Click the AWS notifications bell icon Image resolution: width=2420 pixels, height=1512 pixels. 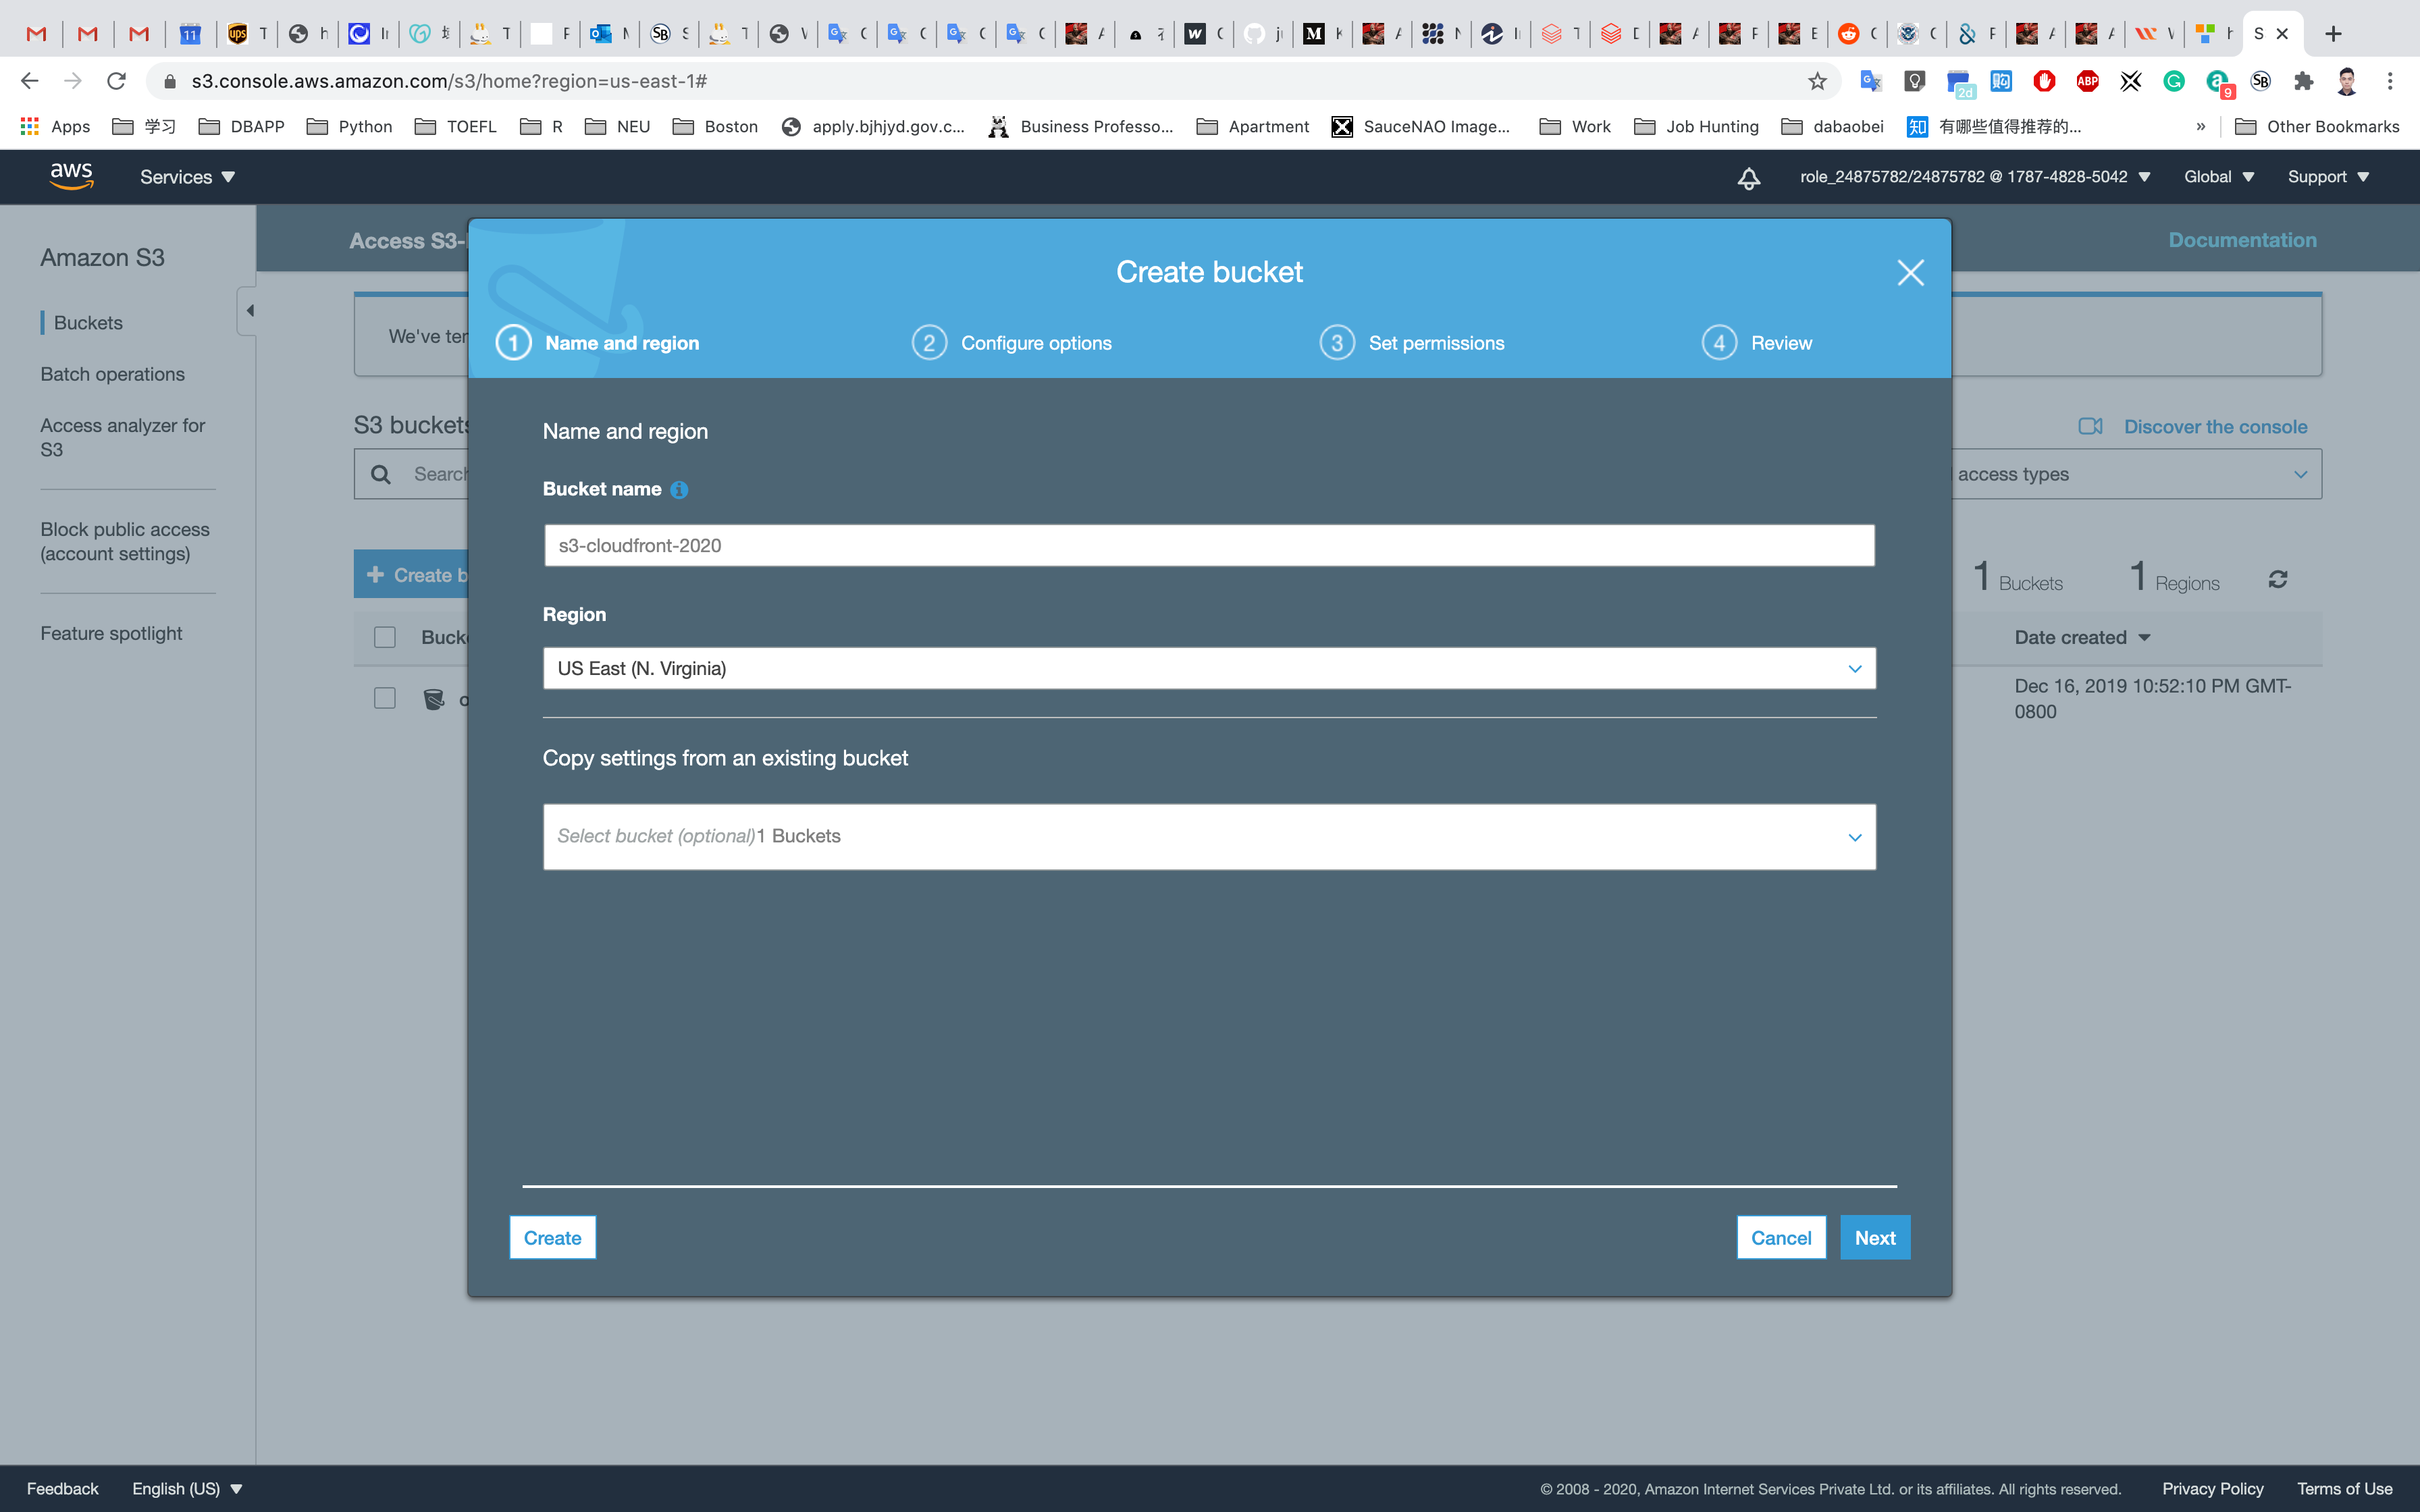click(1748, 178)
